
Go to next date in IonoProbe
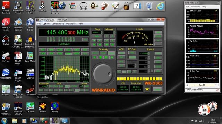216,85
